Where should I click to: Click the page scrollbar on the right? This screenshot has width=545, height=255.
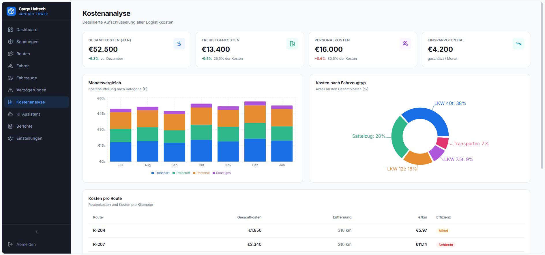pyautogui.click(x=542, y=86)
